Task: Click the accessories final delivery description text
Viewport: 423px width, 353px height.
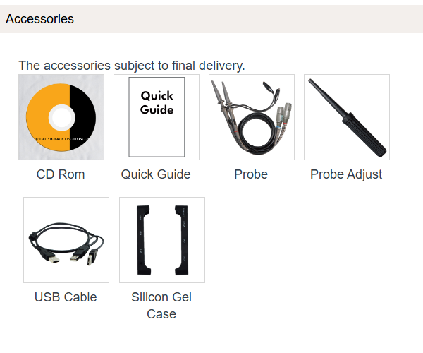Action: click(x=132, y=66)
